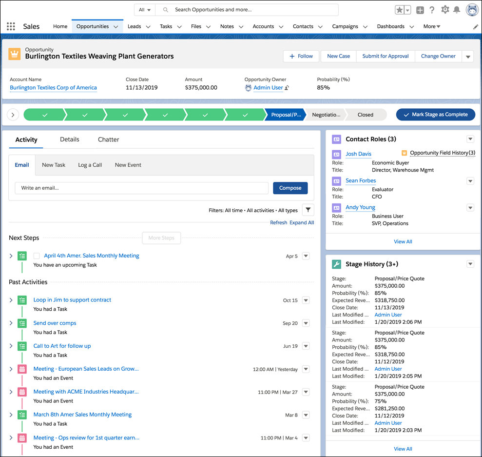Image resolution: width=482 pixels, height=457 pixels.
Task: Click task icon for Call to Art
Action: click(x=22, y=346)
